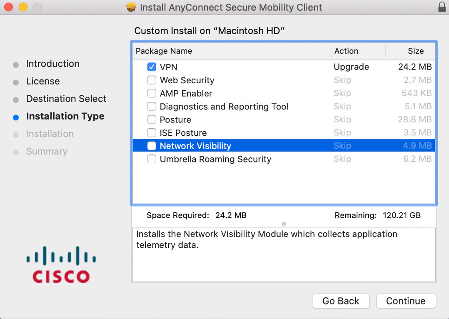Click the Upgrade action for VPN

pyautogui.click(x=351, y=67)
